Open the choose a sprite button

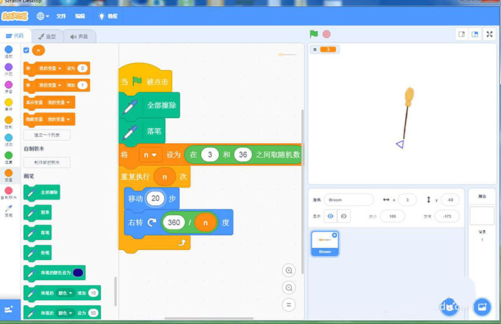click(449, 307)
